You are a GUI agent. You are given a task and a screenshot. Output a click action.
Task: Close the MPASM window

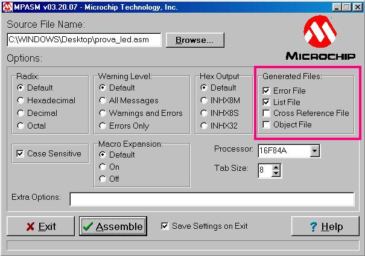(x=357, y=7)
